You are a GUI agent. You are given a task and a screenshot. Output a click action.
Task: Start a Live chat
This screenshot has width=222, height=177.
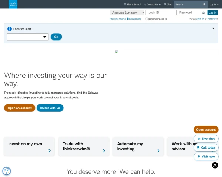point(206,139)
